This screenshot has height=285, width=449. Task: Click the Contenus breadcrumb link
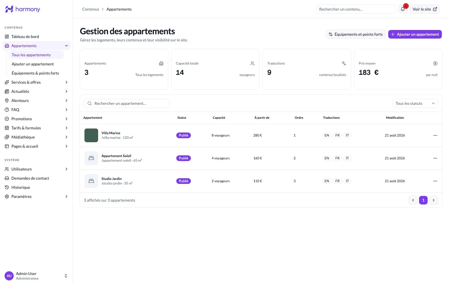click(x=90, y=9)
